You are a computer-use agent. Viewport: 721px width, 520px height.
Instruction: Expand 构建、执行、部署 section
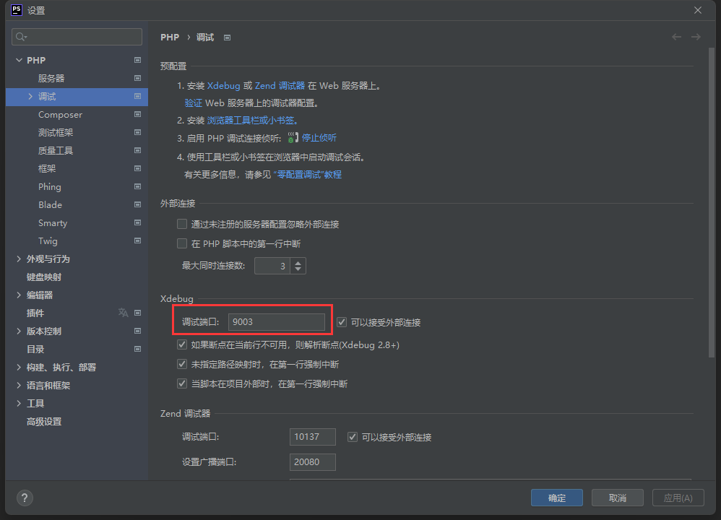(x=19, y=367)
